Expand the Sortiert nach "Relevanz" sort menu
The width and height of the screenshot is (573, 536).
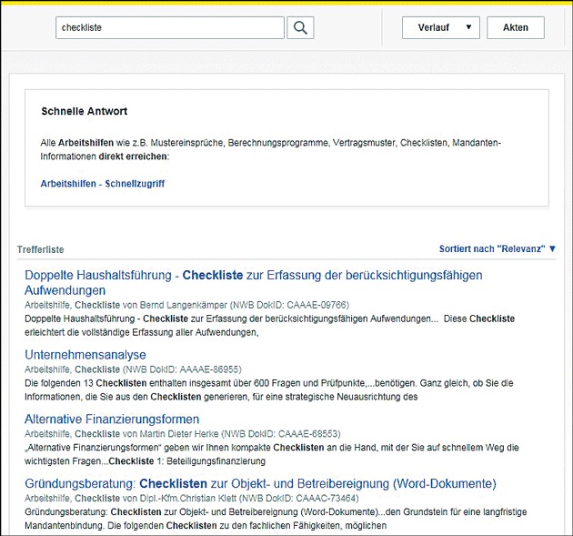pos(497,248)
